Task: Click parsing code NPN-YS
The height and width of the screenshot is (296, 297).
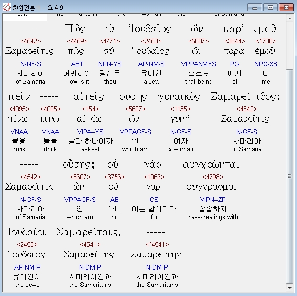Action: point(110,64)
